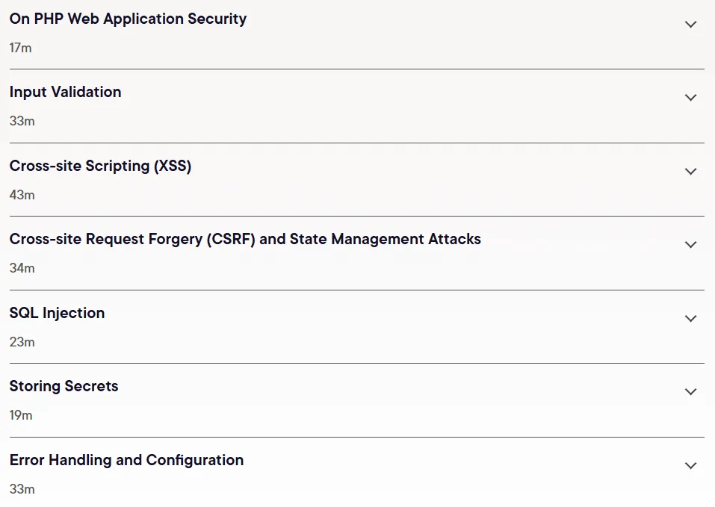Open the On PHP Web Application Security title
The height and width of the screenshot is (507, 715).
[129, 19]
